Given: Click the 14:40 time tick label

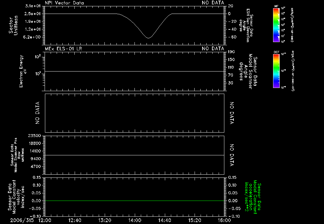Looking at the screenshot, I should (x=165, y=220).
